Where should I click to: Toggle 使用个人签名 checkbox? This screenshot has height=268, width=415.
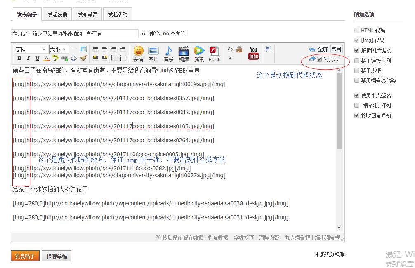pos(357,95)
